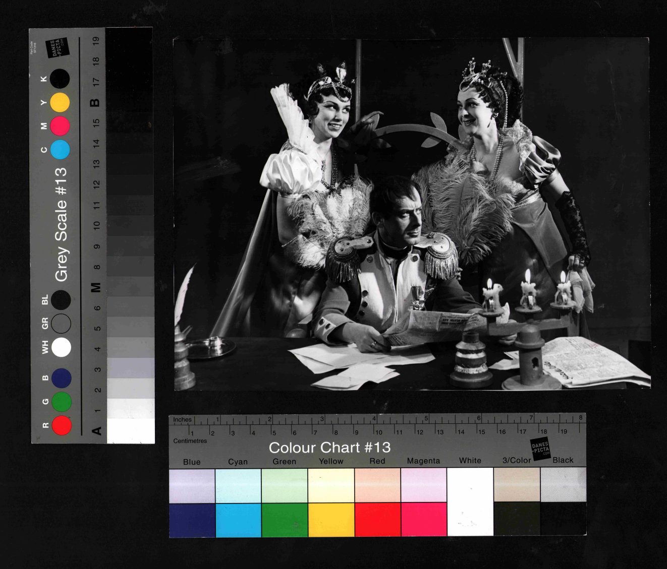Image resolution: width=667 pixels, height=569 pixels.
Task: Click the magenta M circle on grey scale card
Action: (x=60, y=126)
